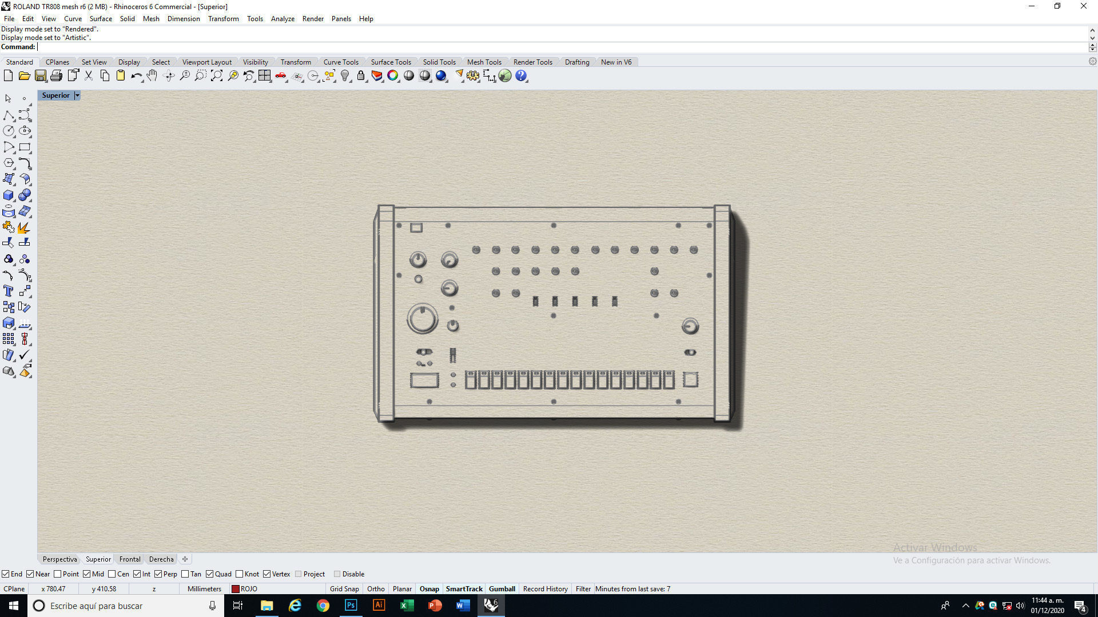This screenshot has width=1098, height=617.
Task: Open the ROJO layer dropdown
Action: click(277, 589)
